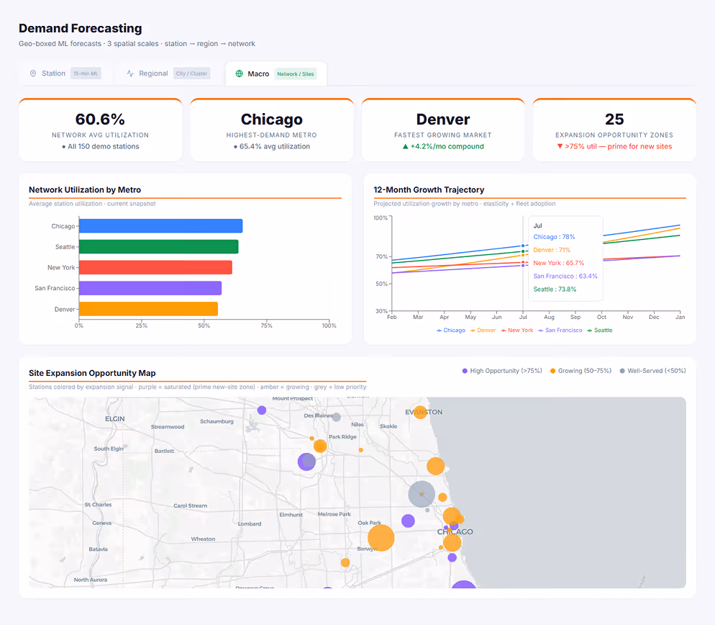Click the Site Expansion Opportunity Map title
The width and height of the screenshot is (715, 625).
92,373
